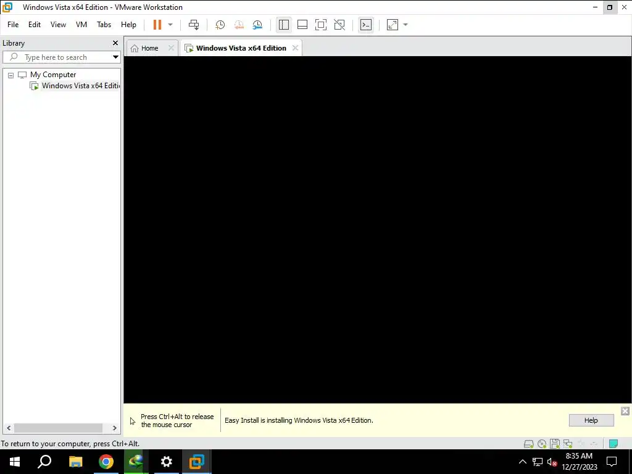The height and width of the screenshot is (474, 632).
Task: Click the Help button in the Easy Install bar
Action: click(591, 420)
